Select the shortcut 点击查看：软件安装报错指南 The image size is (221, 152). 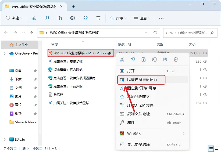[x=72, y=78]
